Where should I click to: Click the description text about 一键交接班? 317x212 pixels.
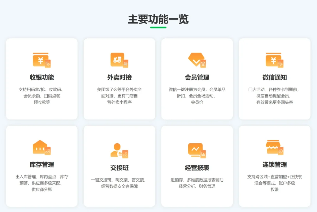tap(119, 183)
